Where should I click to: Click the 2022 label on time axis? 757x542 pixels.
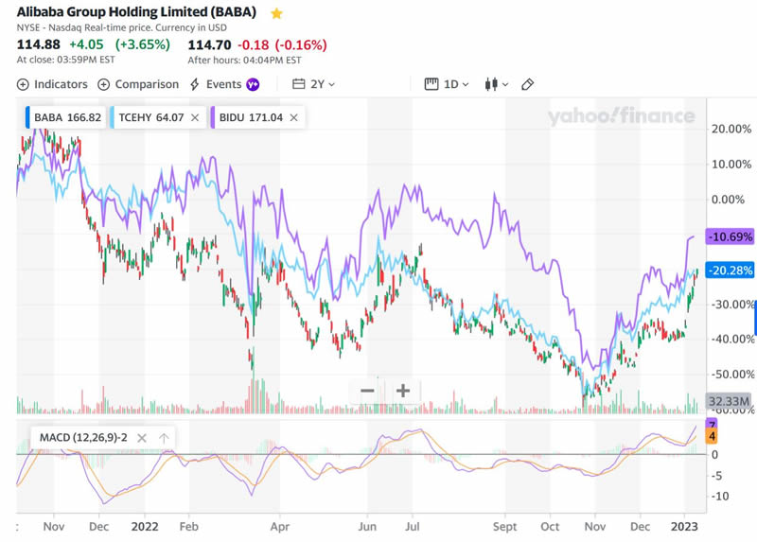point(145,527)
